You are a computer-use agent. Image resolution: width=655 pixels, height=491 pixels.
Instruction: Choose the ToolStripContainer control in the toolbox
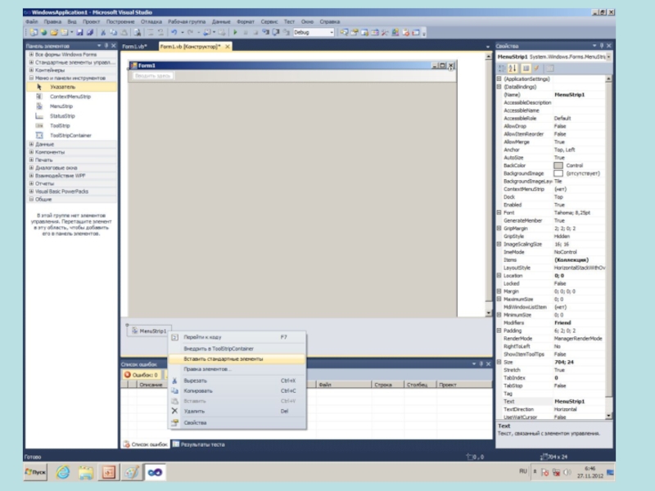[x=70, y=135]
